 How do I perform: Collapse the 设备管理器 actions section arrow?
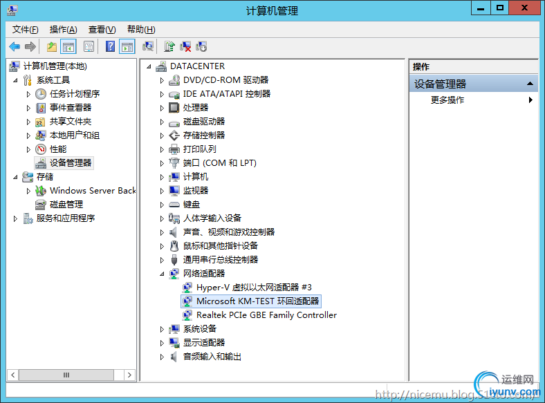pos(530,84)
